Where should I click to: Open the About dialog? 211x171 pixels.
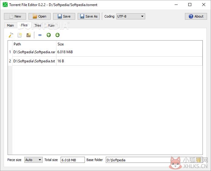(196, 16)
